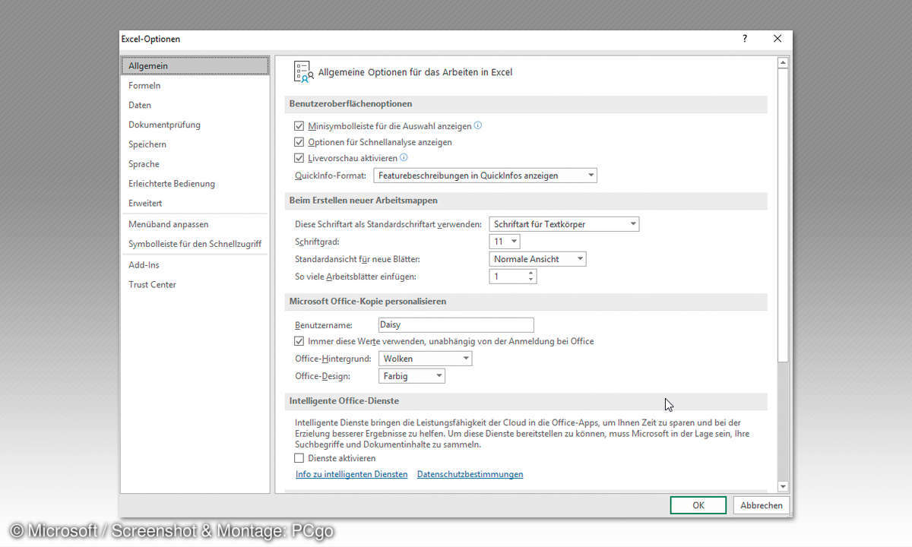This screenshot has width=912, height=547.
Task: Open the Erleichterte Bedienung category
Action: pyautogui.click(x=195, y=184)
